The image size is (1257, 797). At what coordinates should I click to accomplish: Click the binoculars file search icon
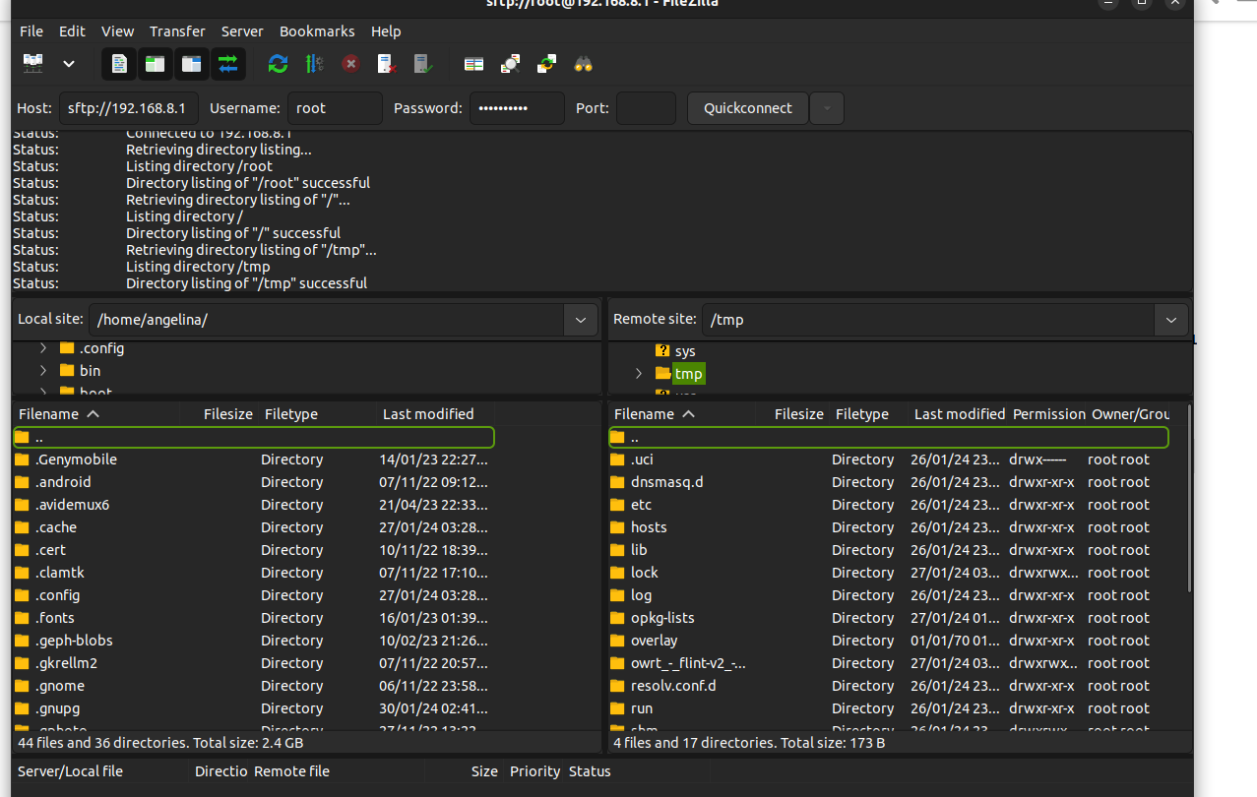[584, 64]
